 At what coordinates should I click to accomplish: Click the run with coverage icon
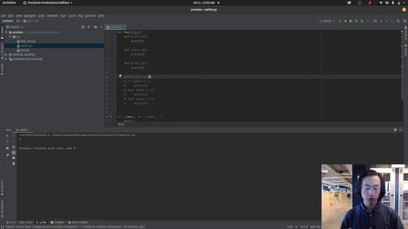pos(351,21)
